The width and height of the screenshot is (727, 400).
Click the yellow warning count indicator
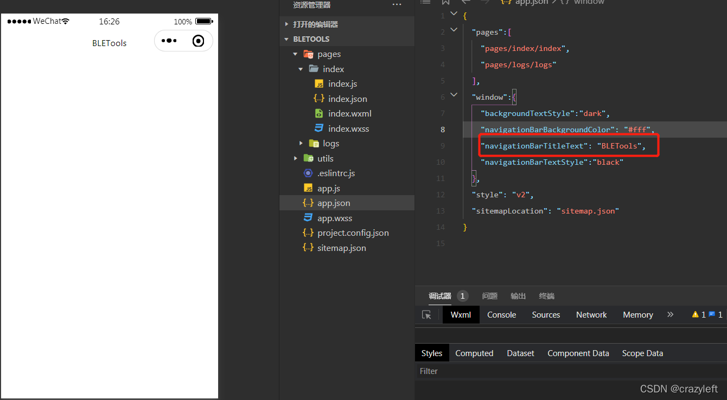[x=699, y=315]
